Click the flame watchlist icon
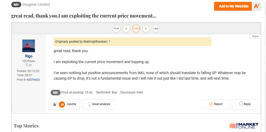This screenshot has height=132, width=266. pyautogui.click(x=257, y=6)
